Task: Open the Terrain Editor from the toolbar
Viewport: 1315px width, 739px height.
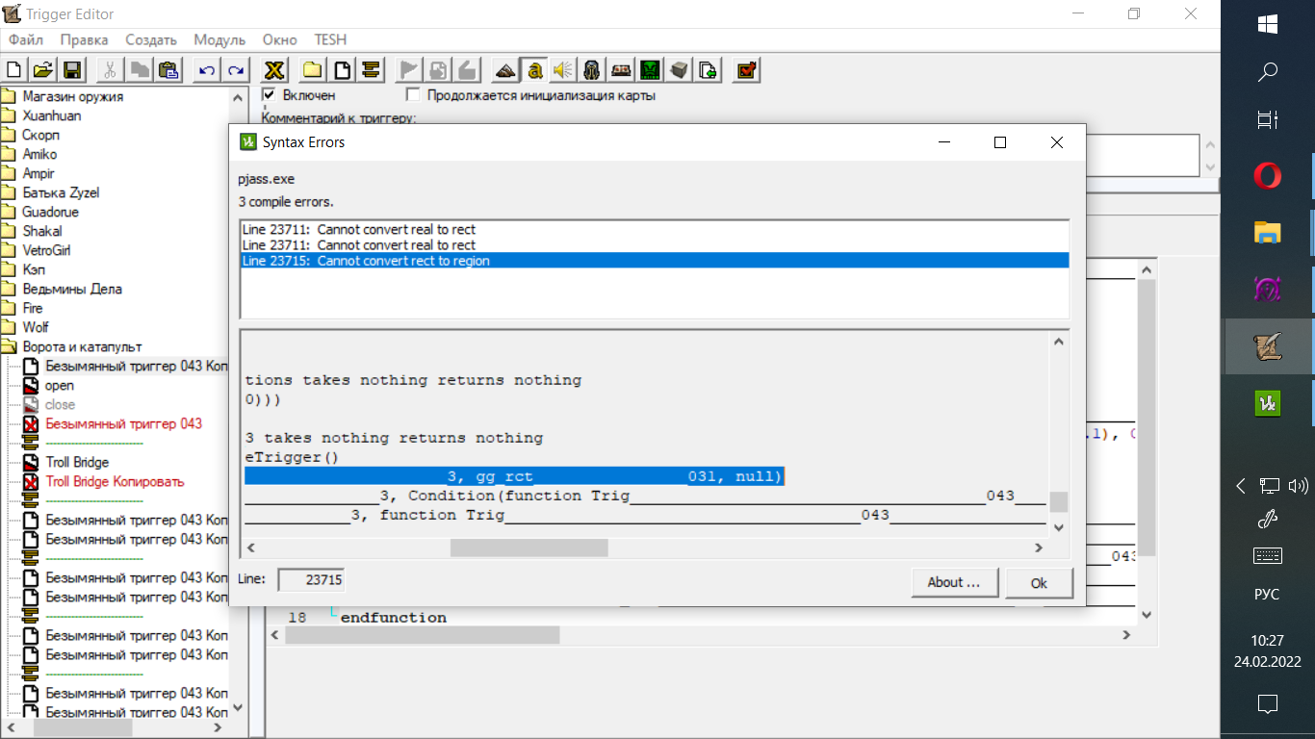Action: click(505, 69)
